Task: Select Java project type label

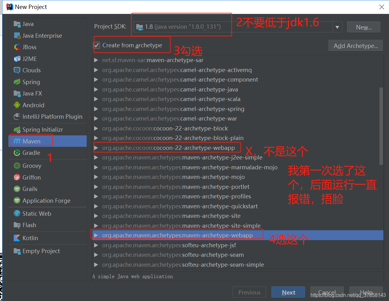Action: click(28, 24)
